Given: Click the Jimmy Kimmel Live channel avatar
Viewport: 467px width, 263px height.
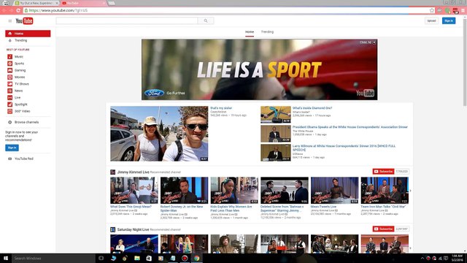Looking at the screenshot, I should click(112, 172).
